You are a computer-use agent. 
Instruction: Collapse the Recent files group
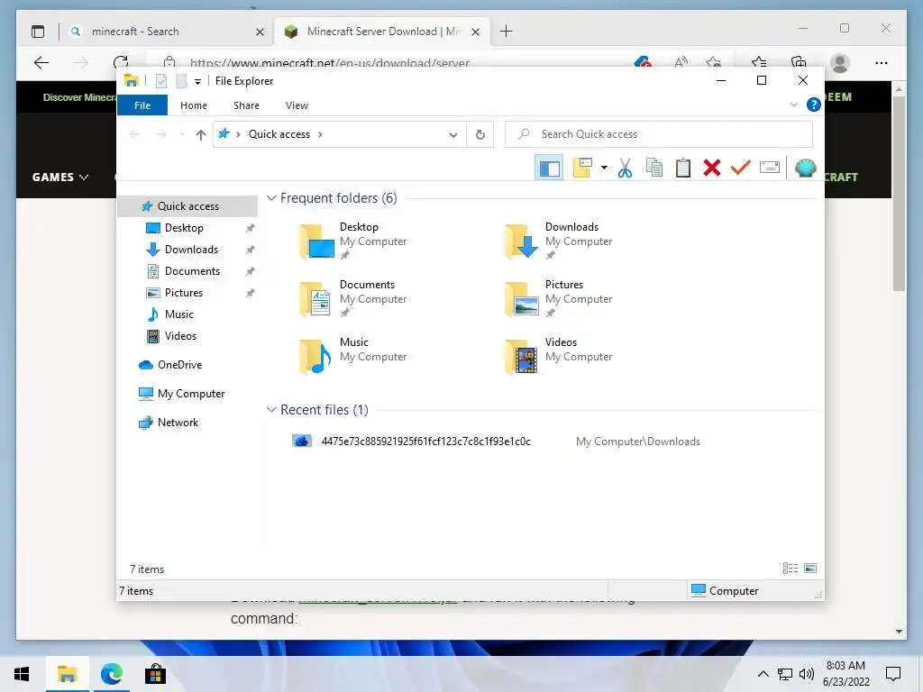[271, 410]
